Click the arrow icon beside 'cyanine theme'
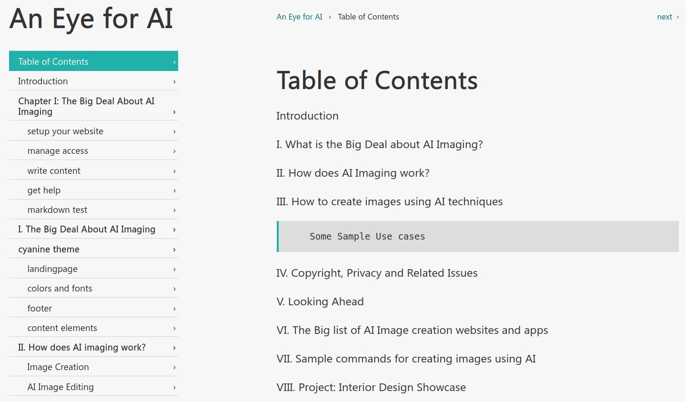686x402 pixels. point(174,250)
